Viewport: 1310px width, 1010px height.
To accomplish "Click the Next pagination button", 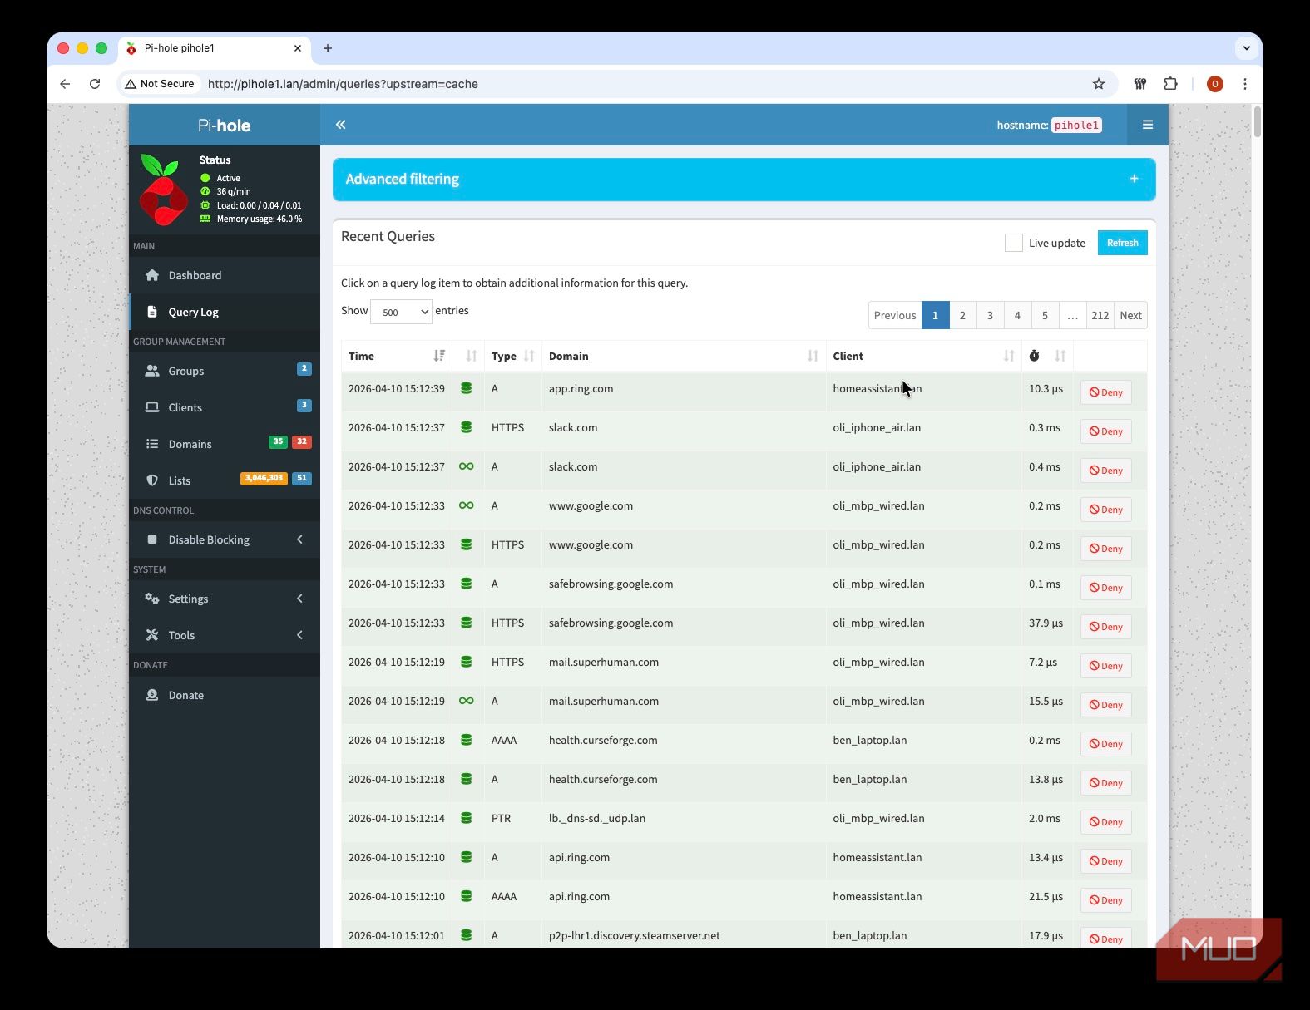I will point(1130,315).
